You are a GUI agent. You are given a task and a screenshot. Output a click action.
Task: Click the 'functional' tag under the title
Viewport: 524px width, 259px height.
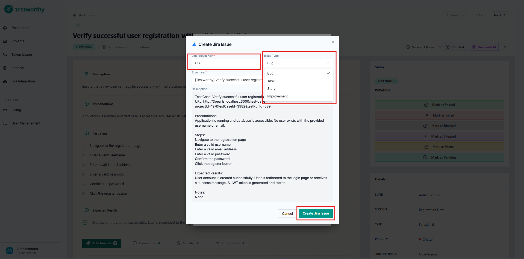pos(143,47)
